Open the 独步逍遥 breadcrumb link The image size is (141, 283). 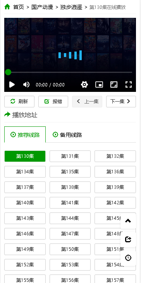71,7
